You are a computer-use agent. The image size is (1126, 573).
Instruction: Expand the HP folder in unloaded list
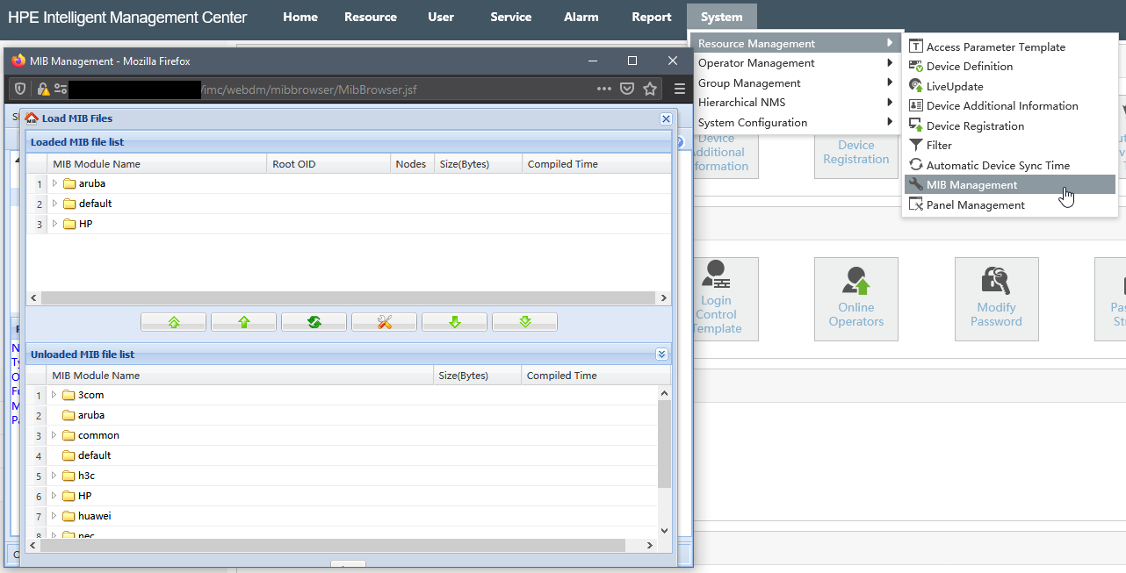(x=54, y=496)
